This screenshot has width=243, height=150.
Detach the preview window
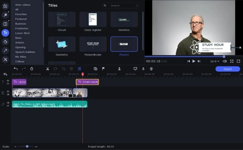pos(239,61)
